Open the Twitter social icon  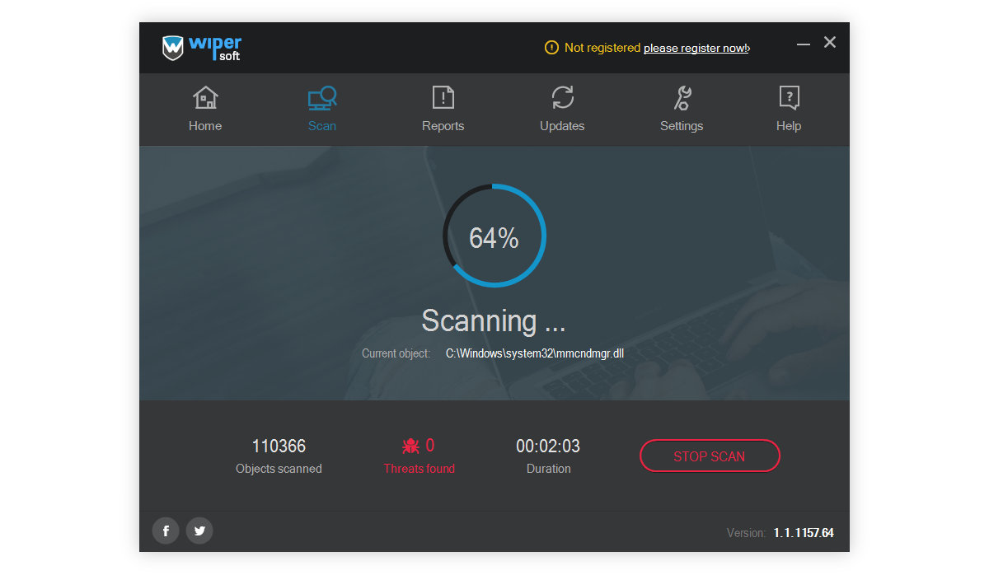click(x=199, y=531)
